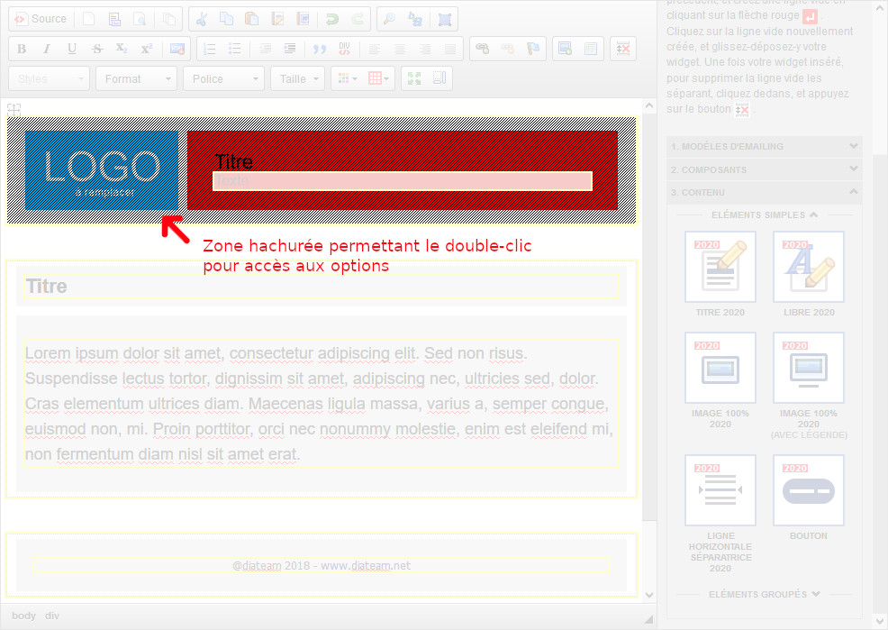Click the undo arrow icon

click(x=332, y=19)
